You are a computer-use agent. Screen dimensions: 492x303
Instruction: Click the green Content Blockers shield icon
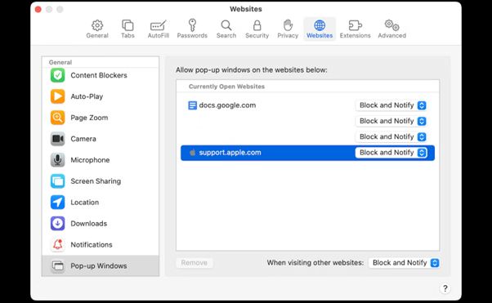57,75
